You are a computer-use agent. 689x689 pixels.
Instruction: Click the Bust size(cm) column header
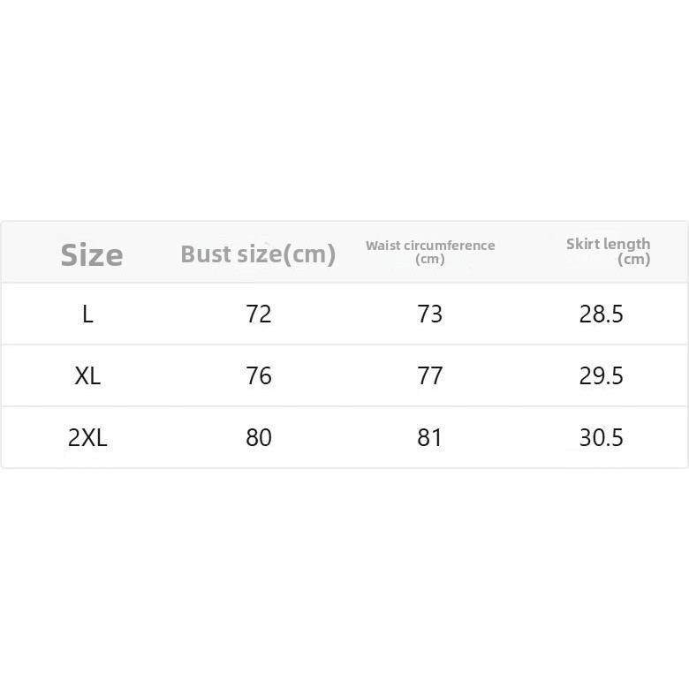tap(258, 254)
